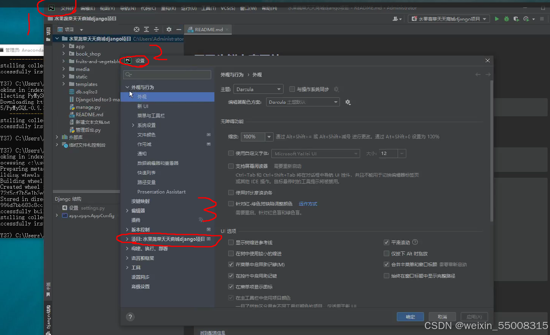Open the 帮助(H) menu
The height and width of the screenshot is (335, 550).
click(270, 8)
